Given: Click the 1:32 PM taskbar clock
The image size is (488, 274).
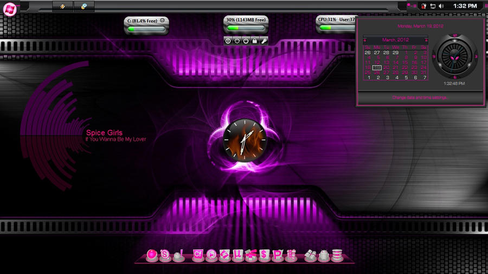Looking at the screenshot, I should tap(465, 5).
